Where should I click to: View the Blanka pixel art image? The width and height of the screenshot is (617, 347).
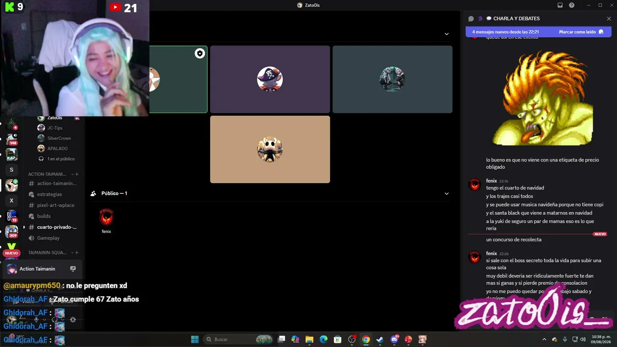[x=543, y=98]
